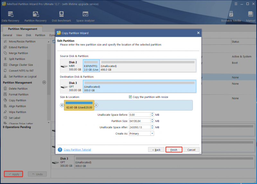Increase the Unallocate Space Before value
This screenshot has height=184, width=257.
click(152, 113)
